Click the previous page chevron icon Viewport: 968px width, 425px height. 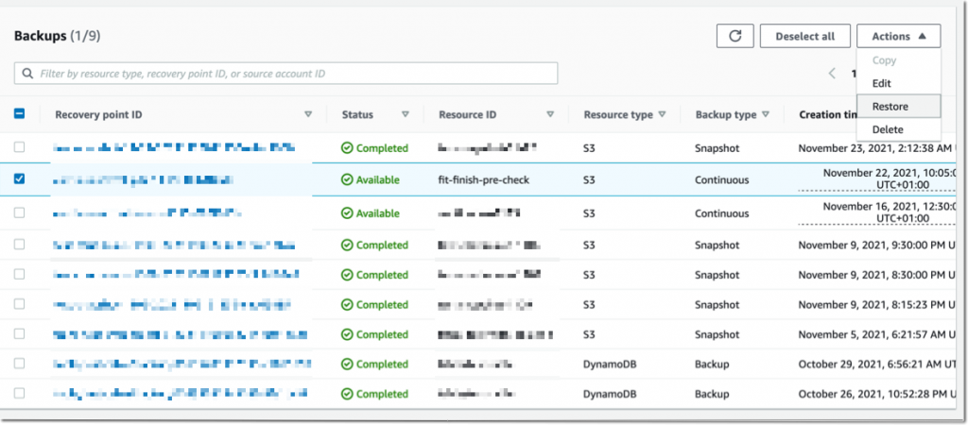click(x=832, y=74)
